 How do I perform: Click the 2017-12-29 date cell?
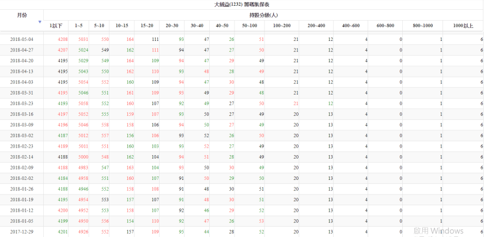pyautogui.click(x=22, y=231)
